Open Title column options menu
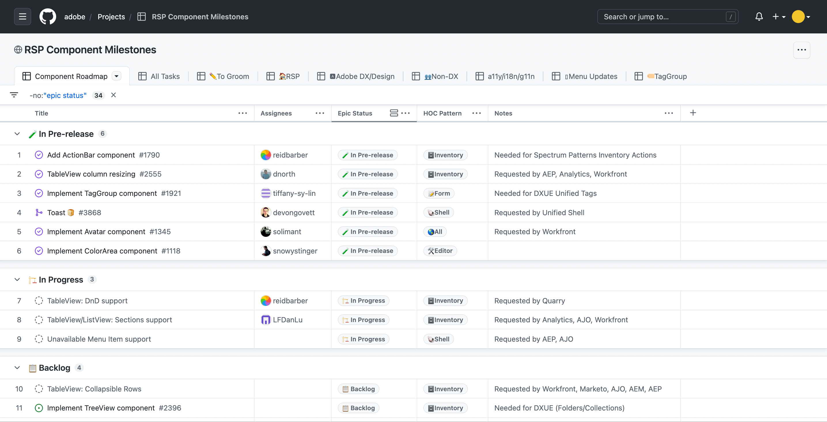 243,113
